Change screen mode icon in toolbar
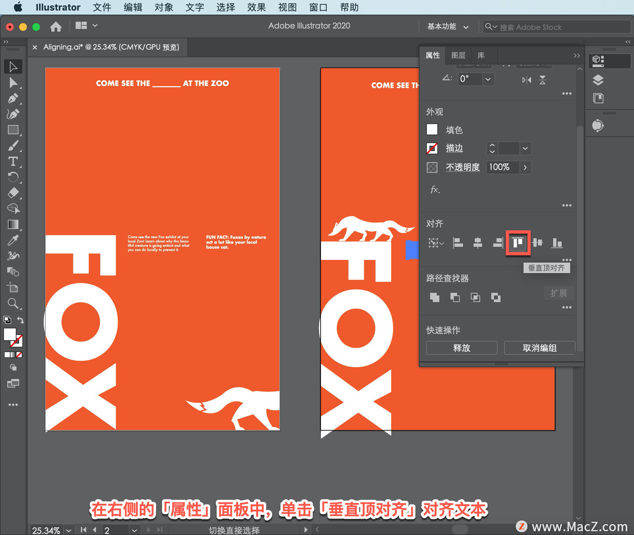Viewport: 634px width, 535px height. coord(13,383)
